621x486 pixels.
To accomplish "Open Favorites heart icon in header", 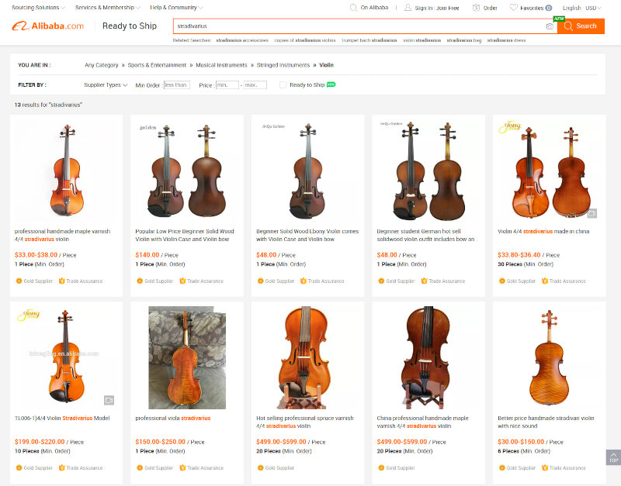I will [x=513, y=8].
